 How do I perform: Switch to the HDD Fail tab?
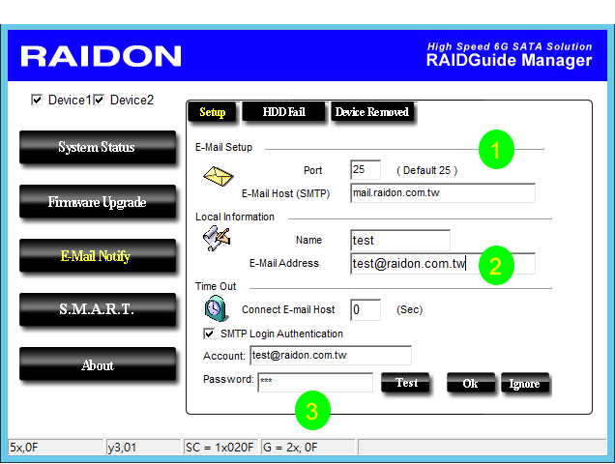pyautogui.click(x=283, y=112)
